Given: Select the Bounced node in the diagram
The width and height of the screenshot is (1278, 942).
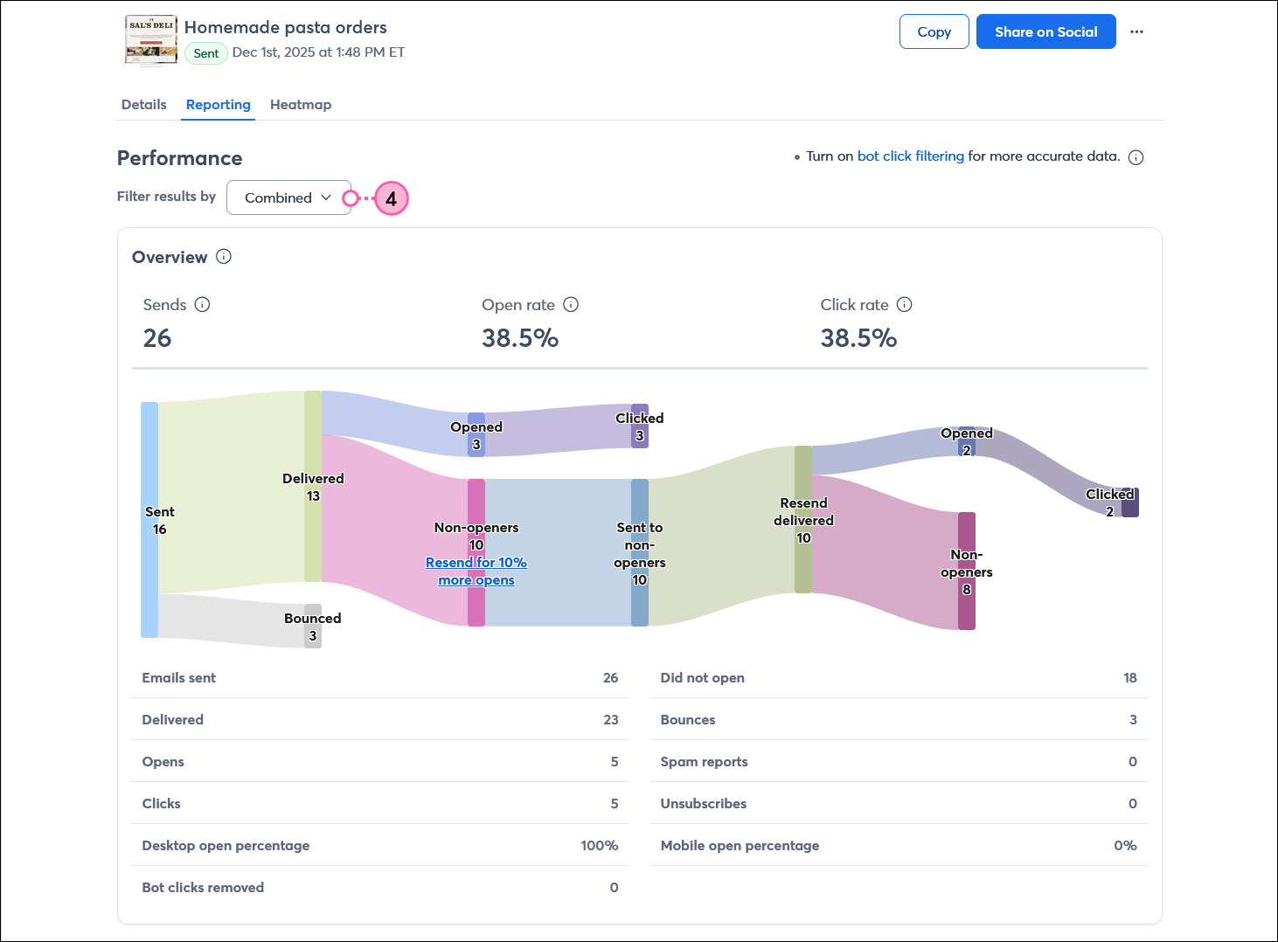Looking at the screenshot, I should pos(312,626).
